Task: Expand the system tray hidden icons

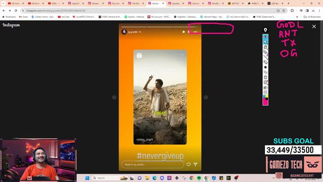Action: [274, 178]
